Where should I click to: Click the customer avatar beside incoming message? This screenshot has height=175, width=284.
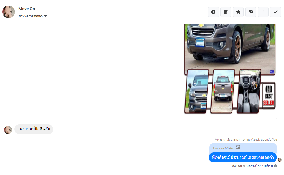[8, 130]
